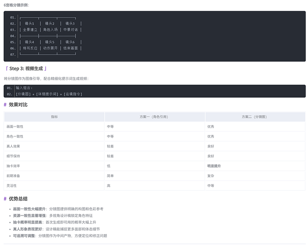Screen dimensions: 308x246
Task: Click '较差' in the 真人效果 row
Action: pyautogui.click(x=110, y=146)
